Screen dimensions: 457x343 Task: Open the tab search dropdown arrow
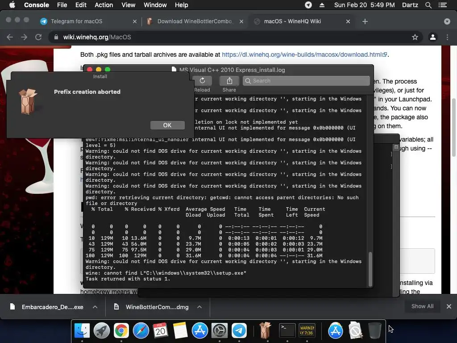pyautogui.click(x=447, y=21)
